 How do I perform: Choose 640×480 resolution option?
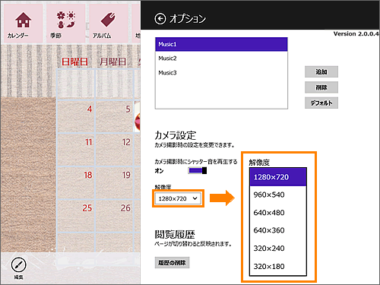click(x=278, y=213)
